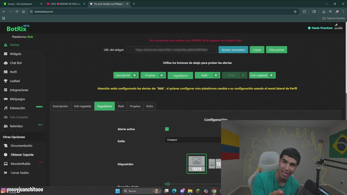This screenshot has height=195, width=347.
Task: Open Windows Start menu
Action: (x=117, y=191)
